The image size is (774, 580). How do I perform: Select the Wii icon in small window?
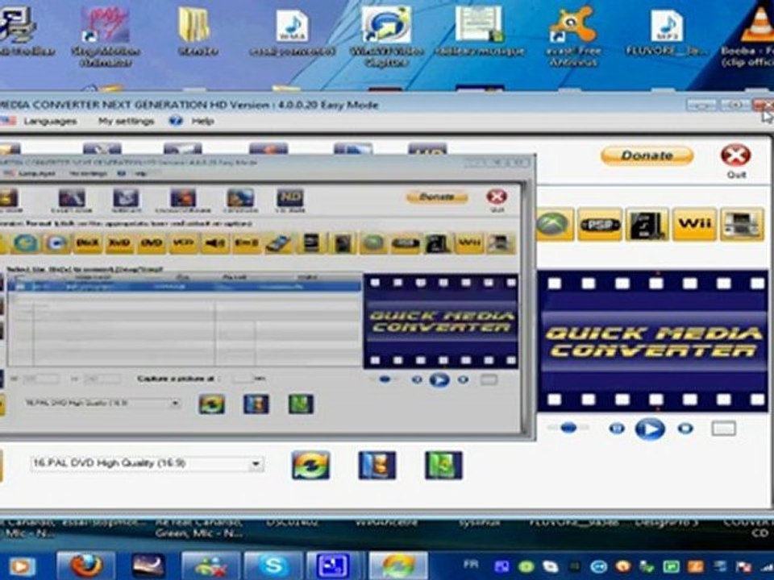coord(469,243)
